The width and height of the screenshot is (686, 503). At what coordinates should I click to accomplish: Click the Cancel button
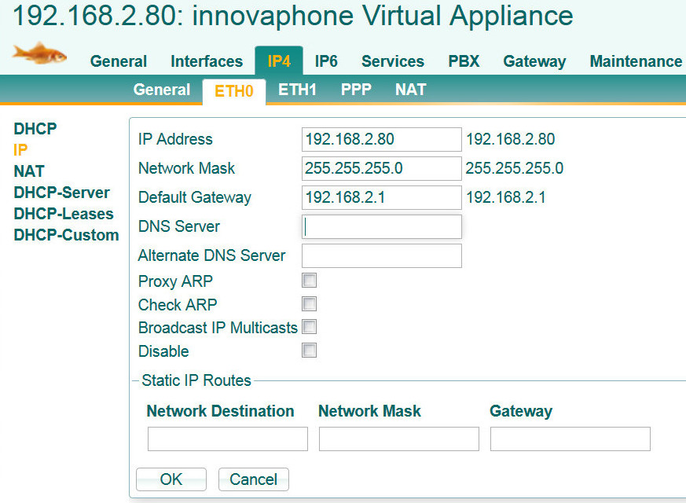coord(253,479)
